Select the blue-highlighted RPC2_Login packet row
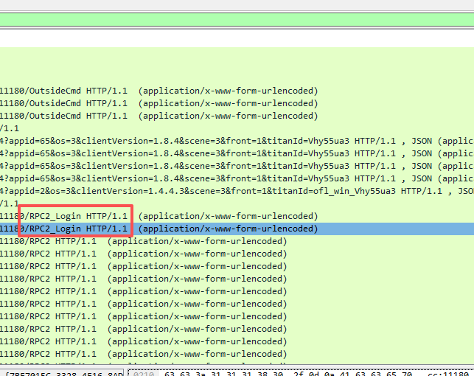 tap(237, 229)
